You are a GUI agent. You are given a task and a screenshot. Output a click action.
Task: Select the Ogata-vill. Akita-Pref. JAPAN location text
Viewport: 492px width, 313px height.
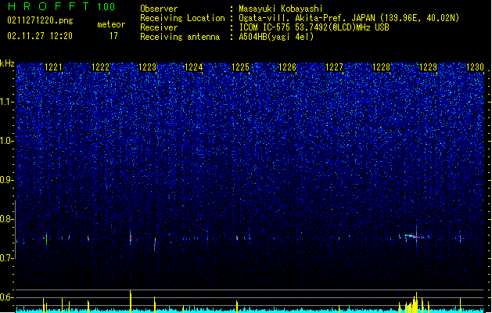coord(349,18)
